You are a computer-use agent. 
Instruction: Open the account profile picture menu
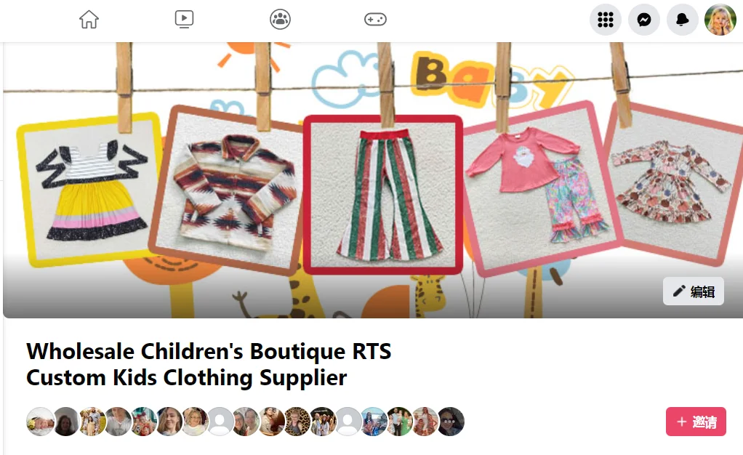tap(720, 20)
